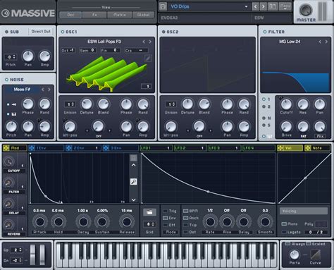Click the LFO Mode button
The image size is (334, 270).
pyautogui.click(x=171, y=232)
